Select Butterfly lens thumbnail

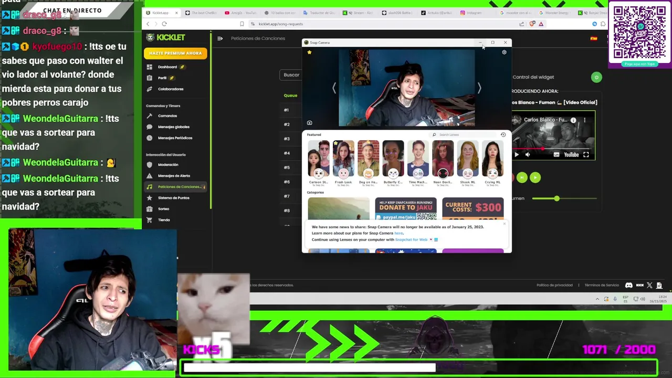click(393, 159)
